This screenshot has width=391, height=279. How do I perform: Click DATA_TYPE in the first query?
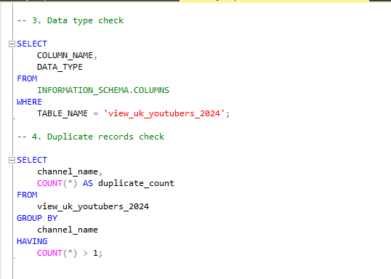click(x=60, y=67)
